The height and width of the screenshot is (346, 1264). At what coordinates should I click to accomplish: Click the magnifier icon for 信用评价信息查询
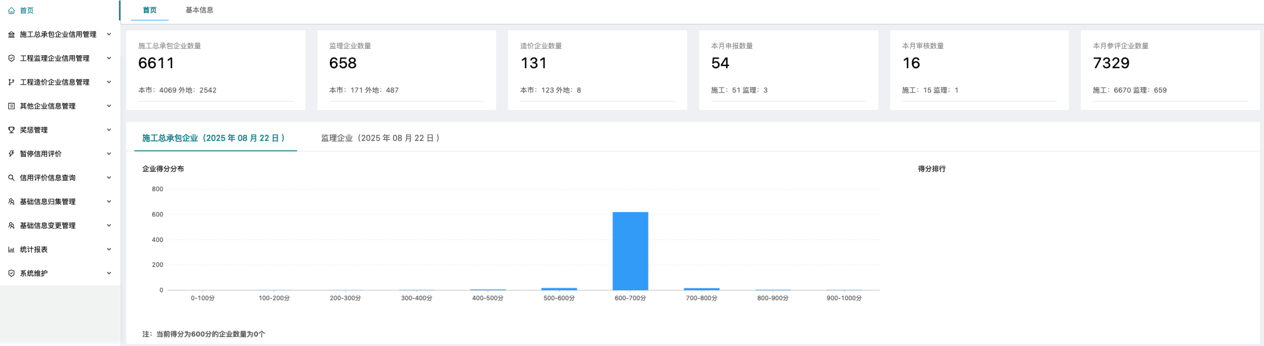(x=11, y=178)
